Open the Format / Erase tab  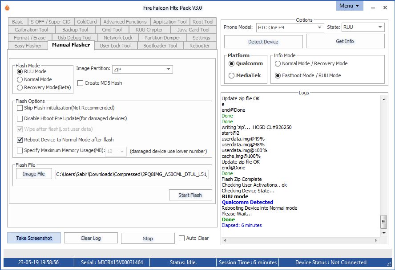[x=30, y=38]
